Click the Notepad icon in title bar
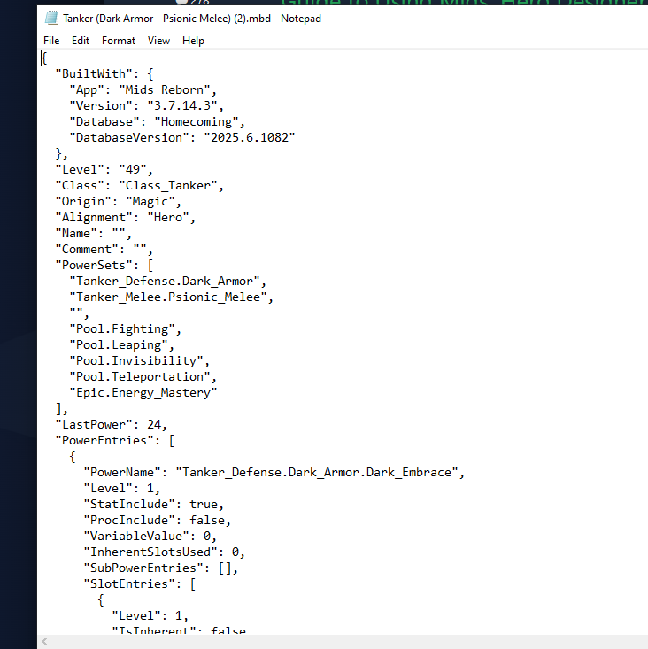The height and width of the screenshot is (649, 648). [x=51, y=19]
